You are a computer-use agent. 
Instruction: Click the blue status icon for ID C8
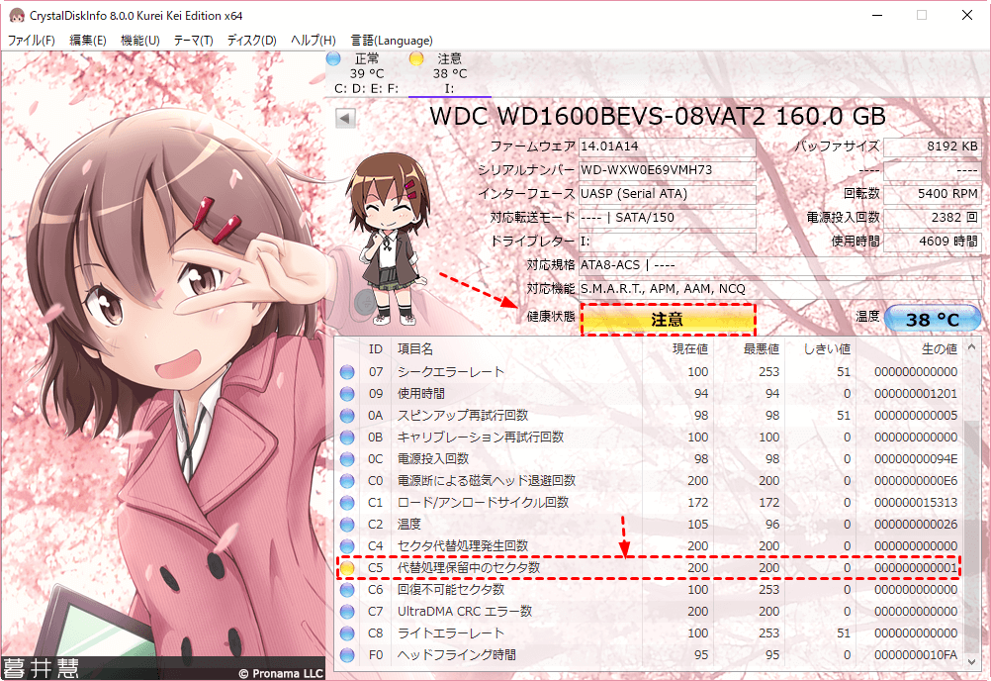pyautogui.click(x=347, y=633)
